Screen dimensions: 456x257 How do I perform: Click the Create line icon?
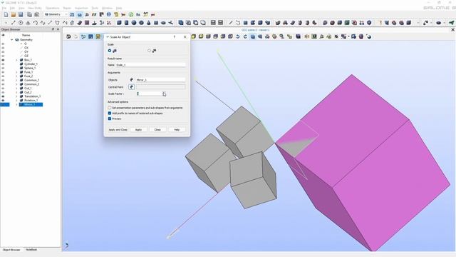[14, 22]
